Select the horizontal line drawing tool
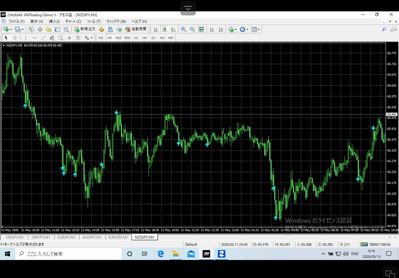Screen dimensions: 399x278 [34, 38]
